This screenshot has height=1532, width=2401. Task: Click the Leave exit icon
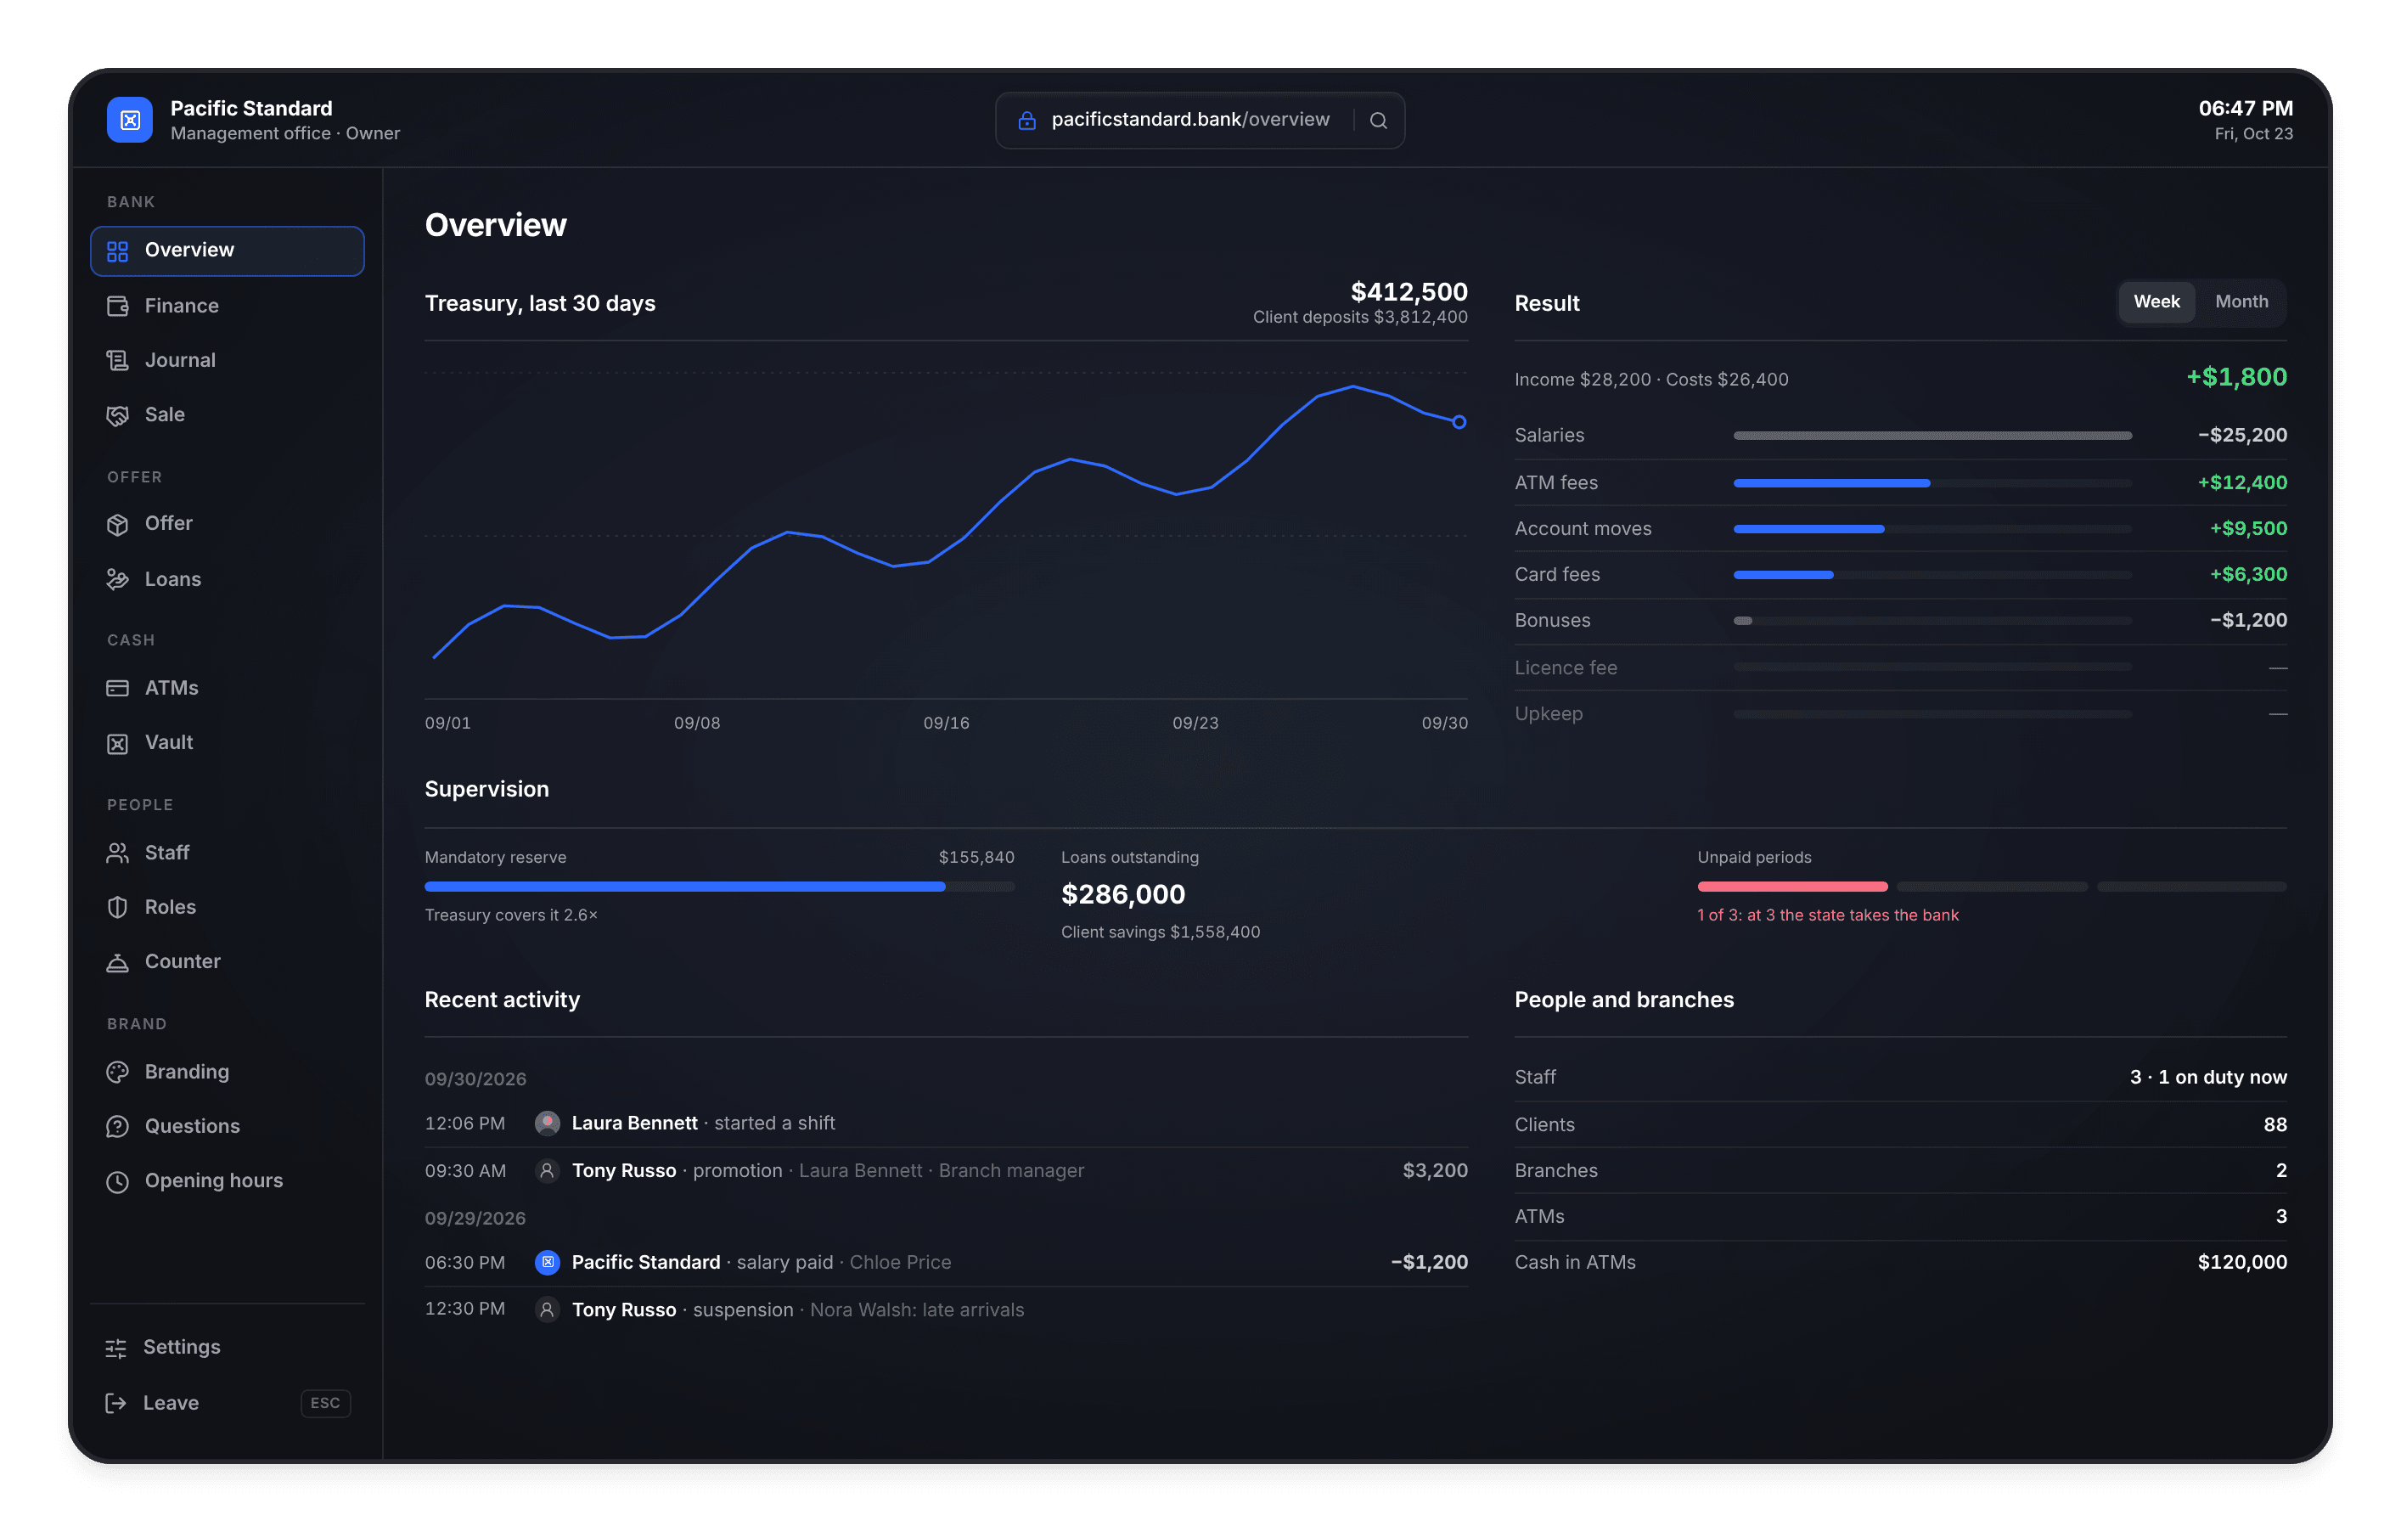click(115, 1403)
